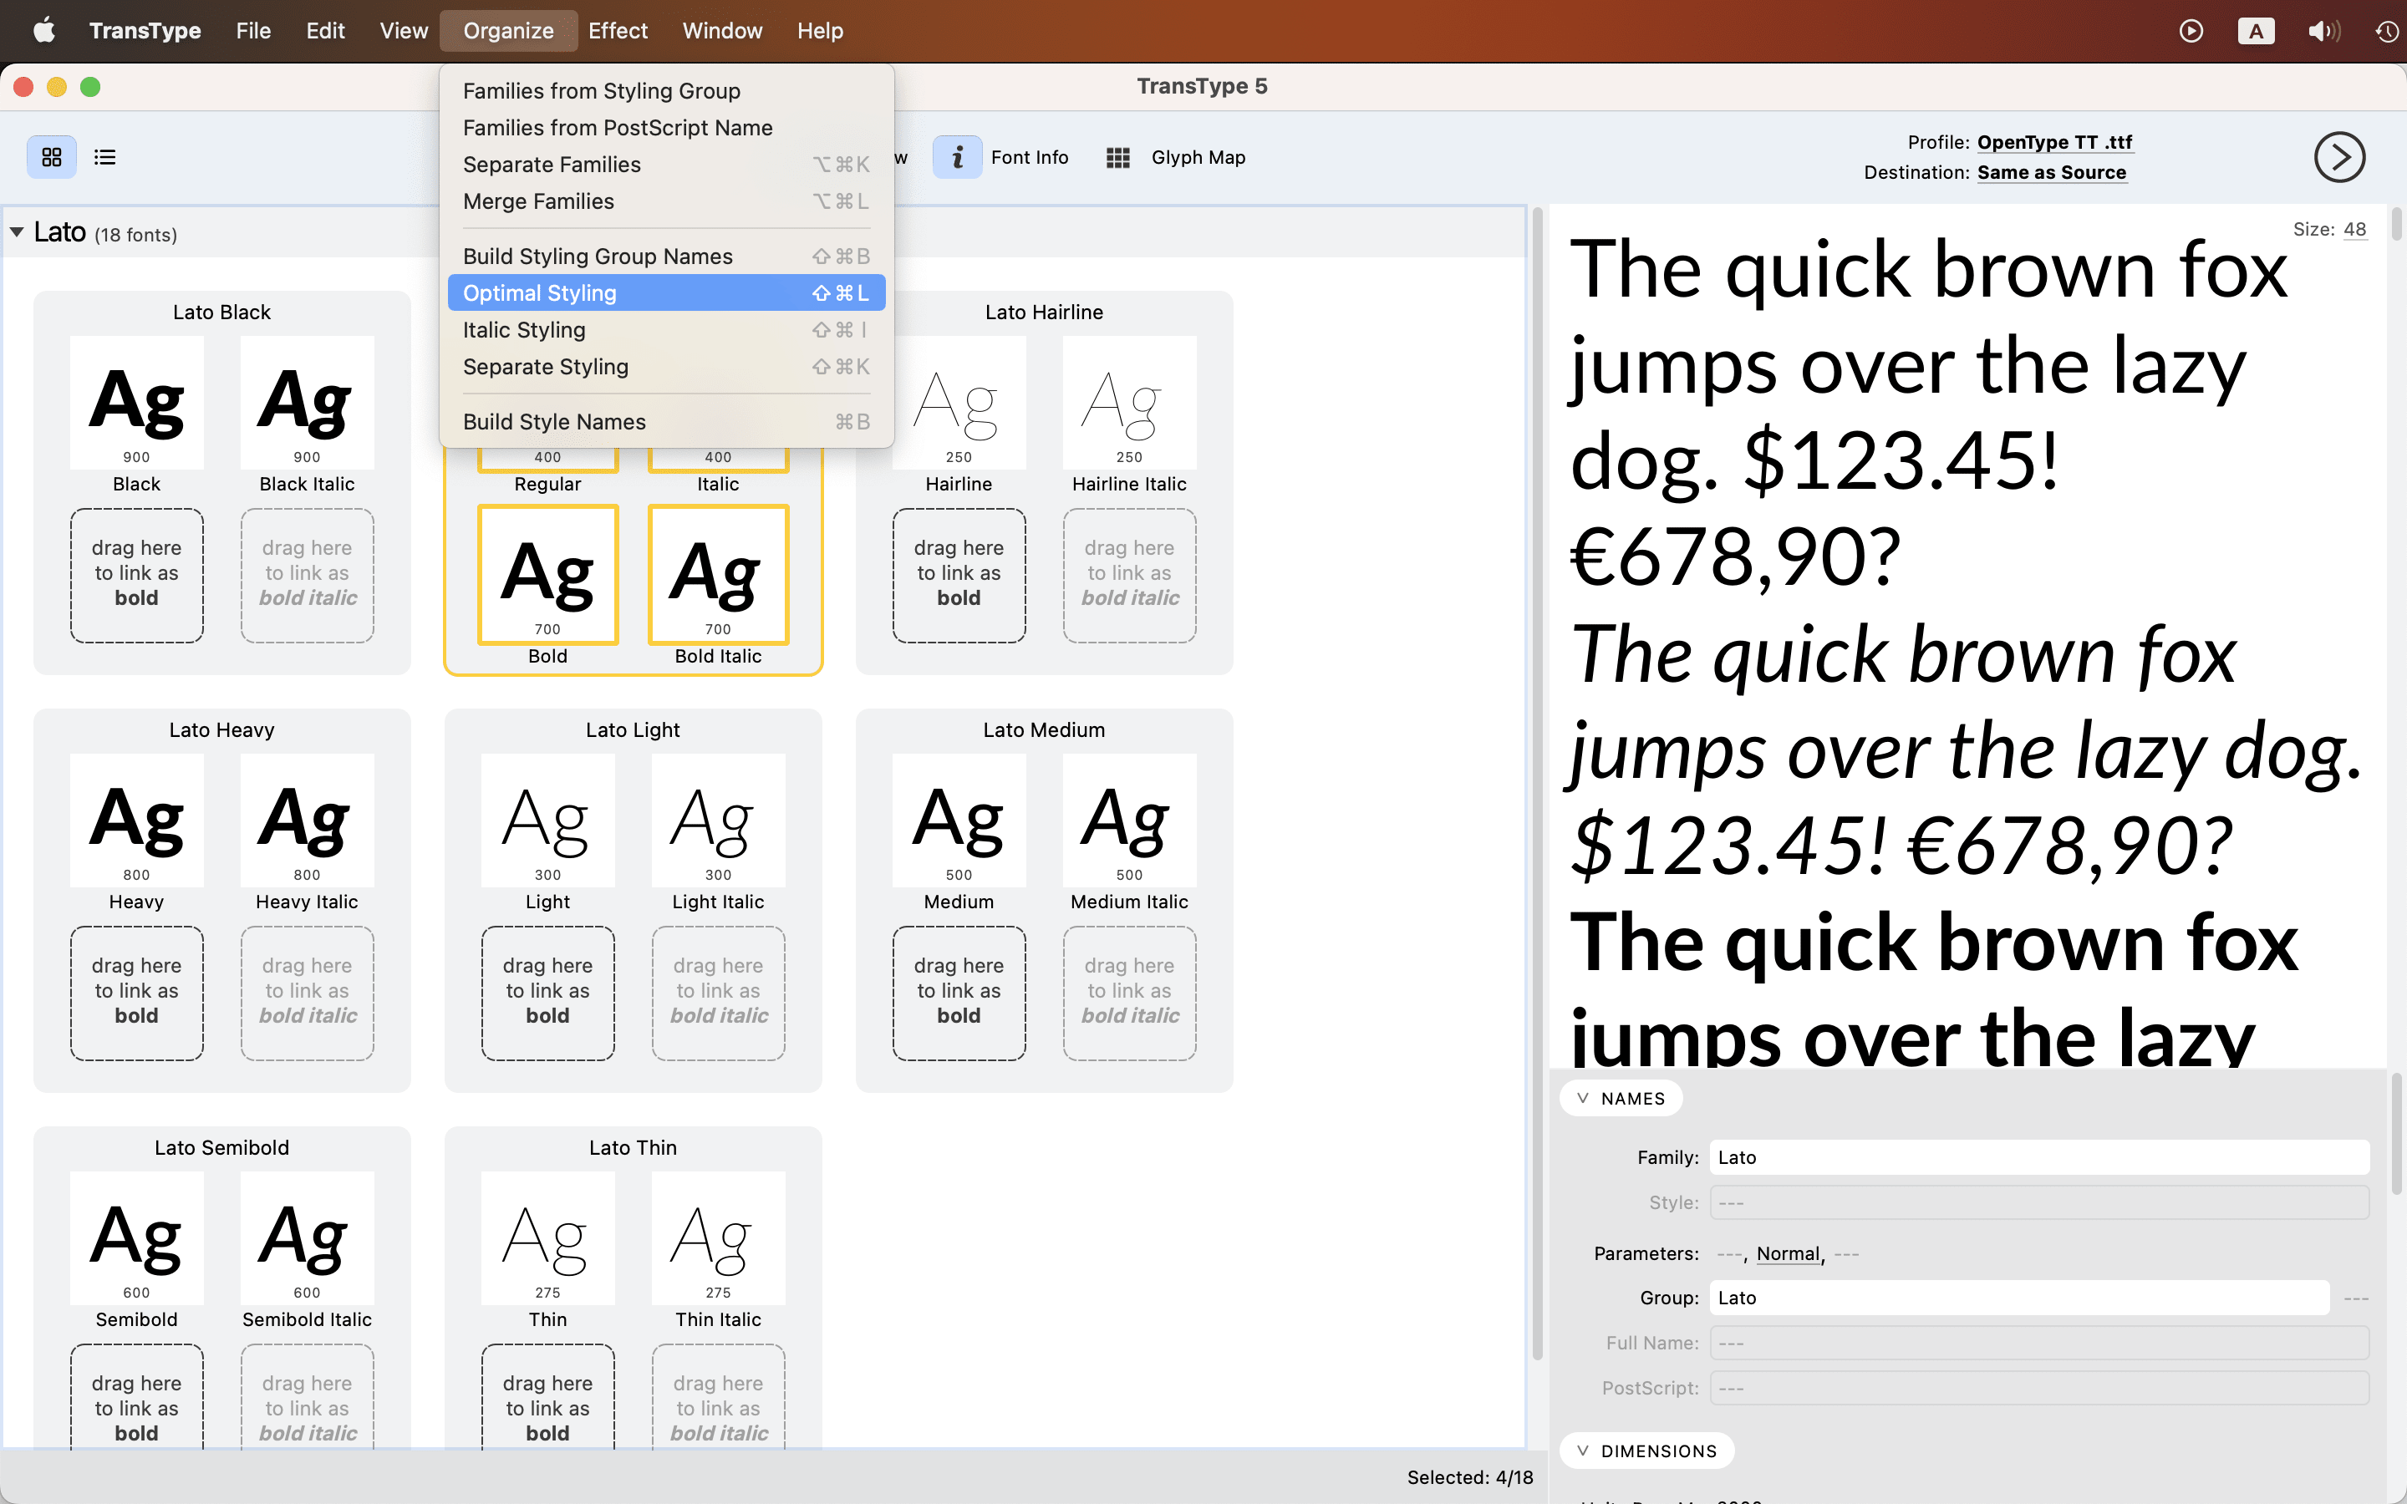
Task: Click Lato Hairline's bold italic drop zone
Action: (x=1130, y=575)
